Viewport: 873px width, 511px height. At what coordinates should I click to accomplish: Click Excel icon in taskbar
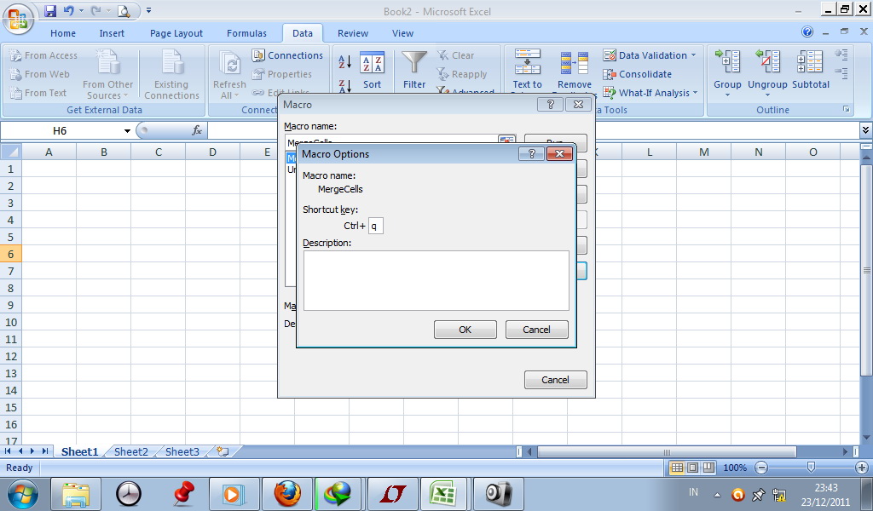tap(443, 494)
